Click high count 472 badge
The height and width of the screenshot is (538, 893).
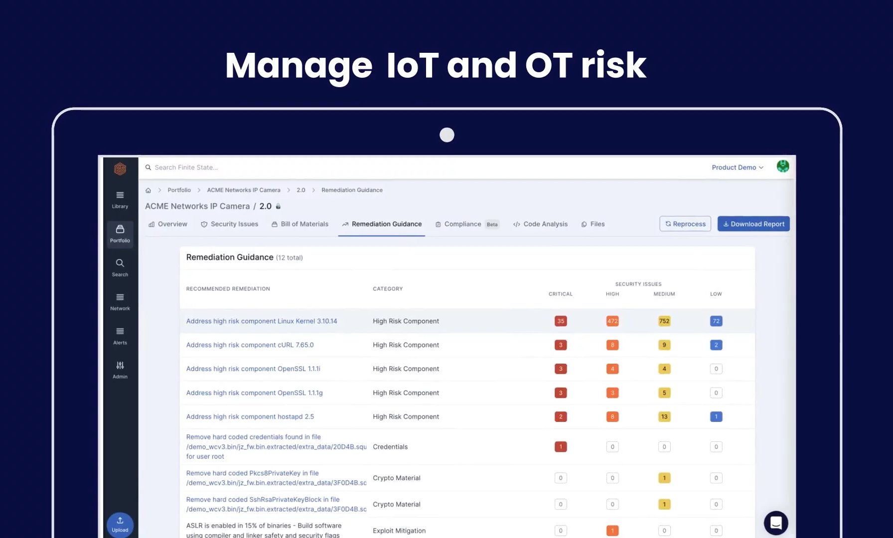click(612, 321)
